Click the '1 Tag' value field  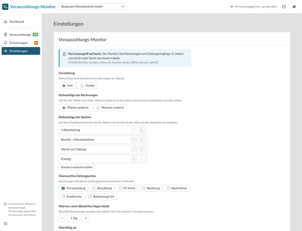click(74, 218)
